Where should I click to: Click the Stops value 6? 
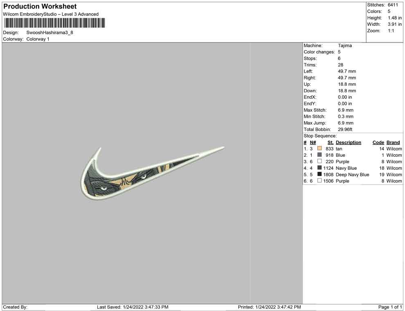pos(339,58)
